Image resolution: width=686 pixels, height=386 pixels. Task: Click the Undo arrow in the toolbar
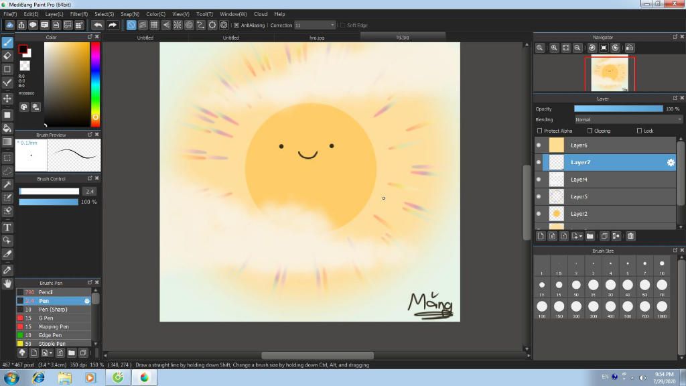point(98,25)
